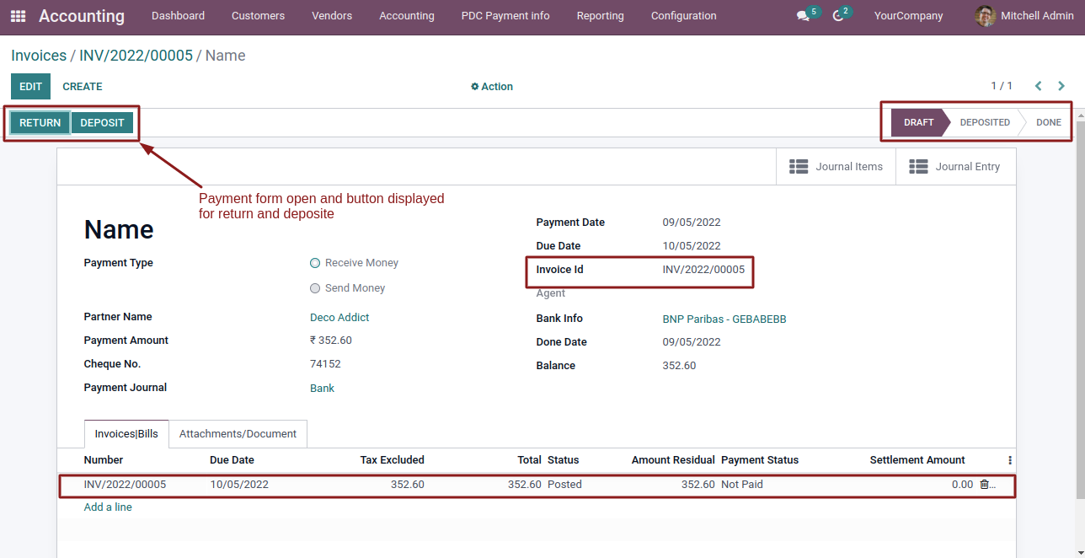Open the Dashboard menu
1085x558 pixels.
[178, 16]
